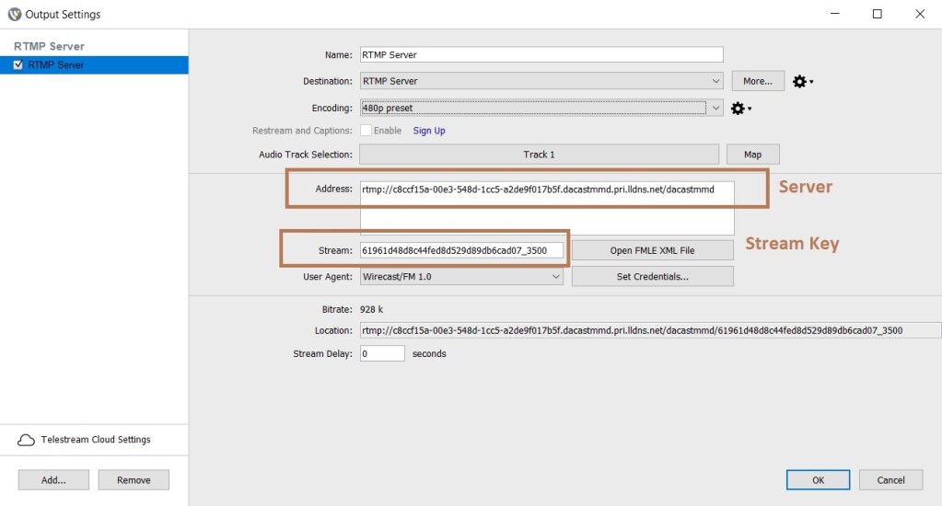This screenshot has height=506, width=942.
Task: Click Open FMLE XML File button
Action: (652, 250)
